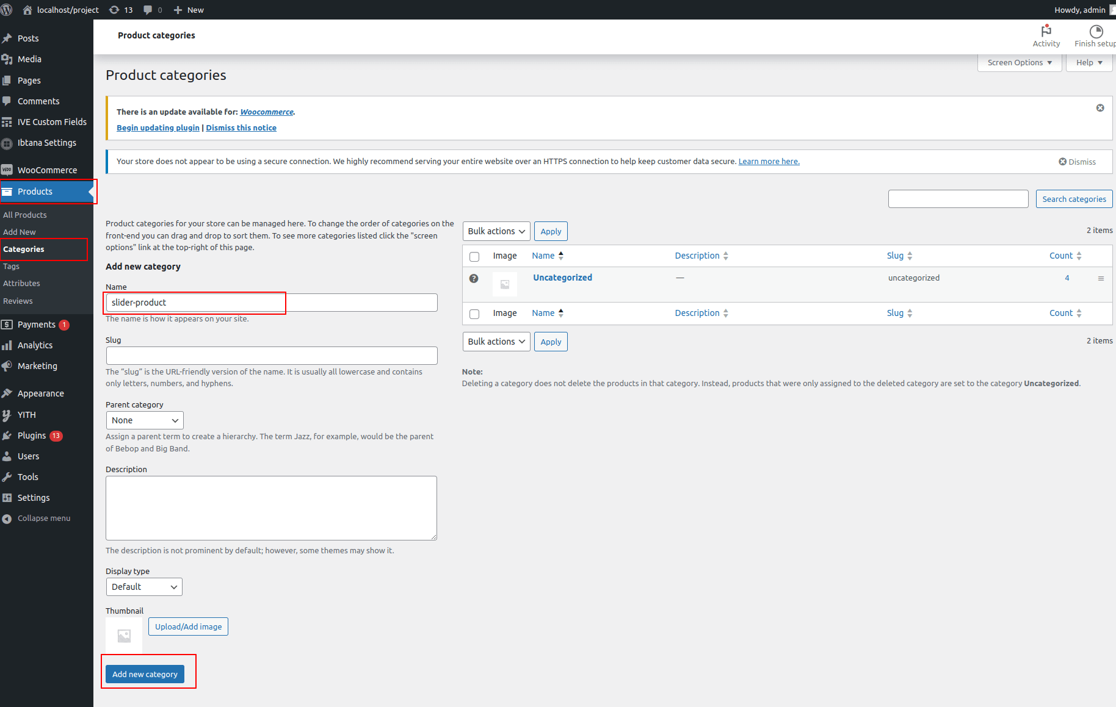Click the updates icon in admin bar
The width and height of the screenshot is (1116, 707).
(x=114, y=10)
